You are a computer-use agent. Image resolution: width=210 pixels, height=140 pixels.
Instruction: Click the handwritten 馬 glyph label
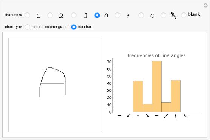(174, 15)
